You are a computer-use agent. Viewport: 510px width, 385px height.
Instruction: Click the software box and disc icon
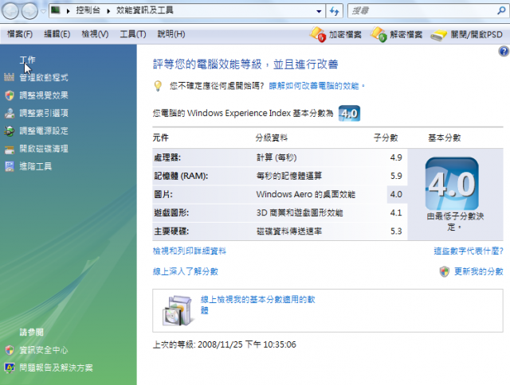pyautogui.click(x=177, y=310)
